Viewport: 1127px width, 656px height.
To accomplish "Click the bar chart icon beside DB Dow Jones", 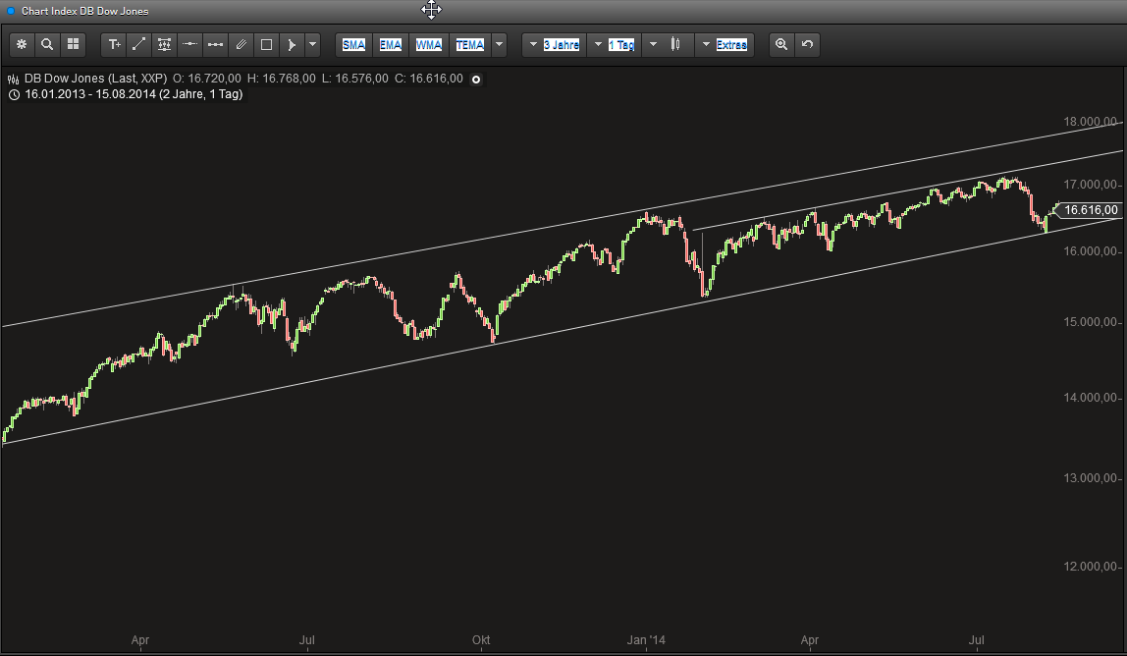I will tap(14, 80).
